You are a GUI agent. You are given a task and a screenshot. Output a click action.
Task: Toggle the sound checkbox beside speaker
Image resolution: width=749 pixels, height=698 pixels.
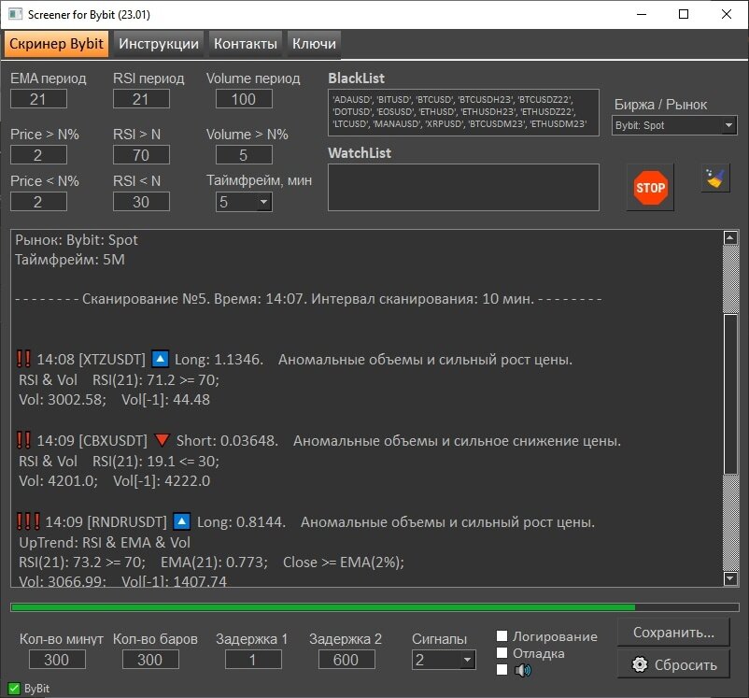[502, 669]
